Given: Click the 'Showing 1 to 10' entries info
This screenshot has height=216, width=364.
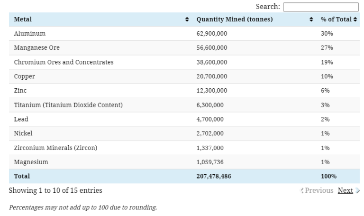Looking at the screenshot, I should tap(55, 190).
